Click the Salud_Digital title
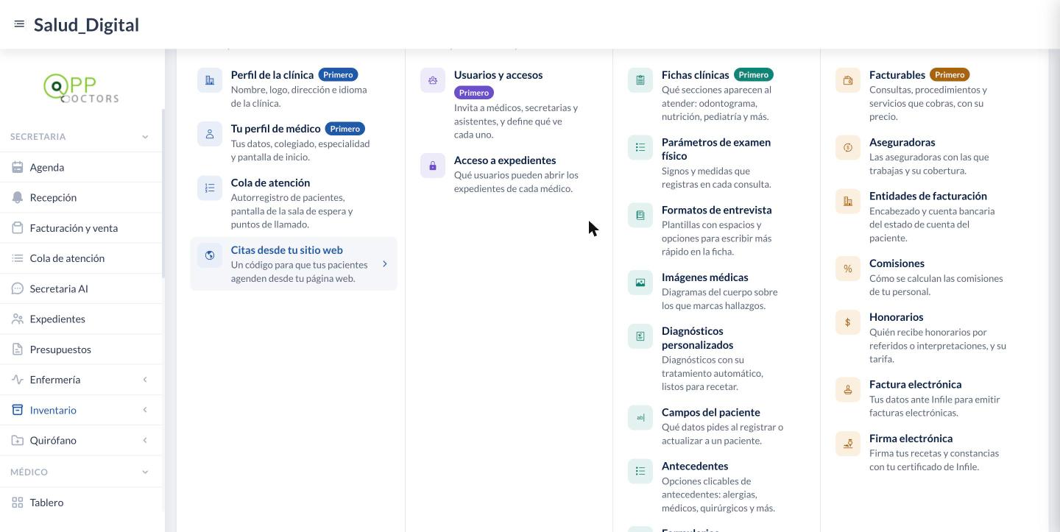 pyautogui.click(x=86, y=25)
